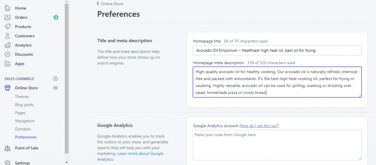This screenshot has height=165, width=376.
Task: Click the Apps grid icon
Action: (x=8, y=64)
